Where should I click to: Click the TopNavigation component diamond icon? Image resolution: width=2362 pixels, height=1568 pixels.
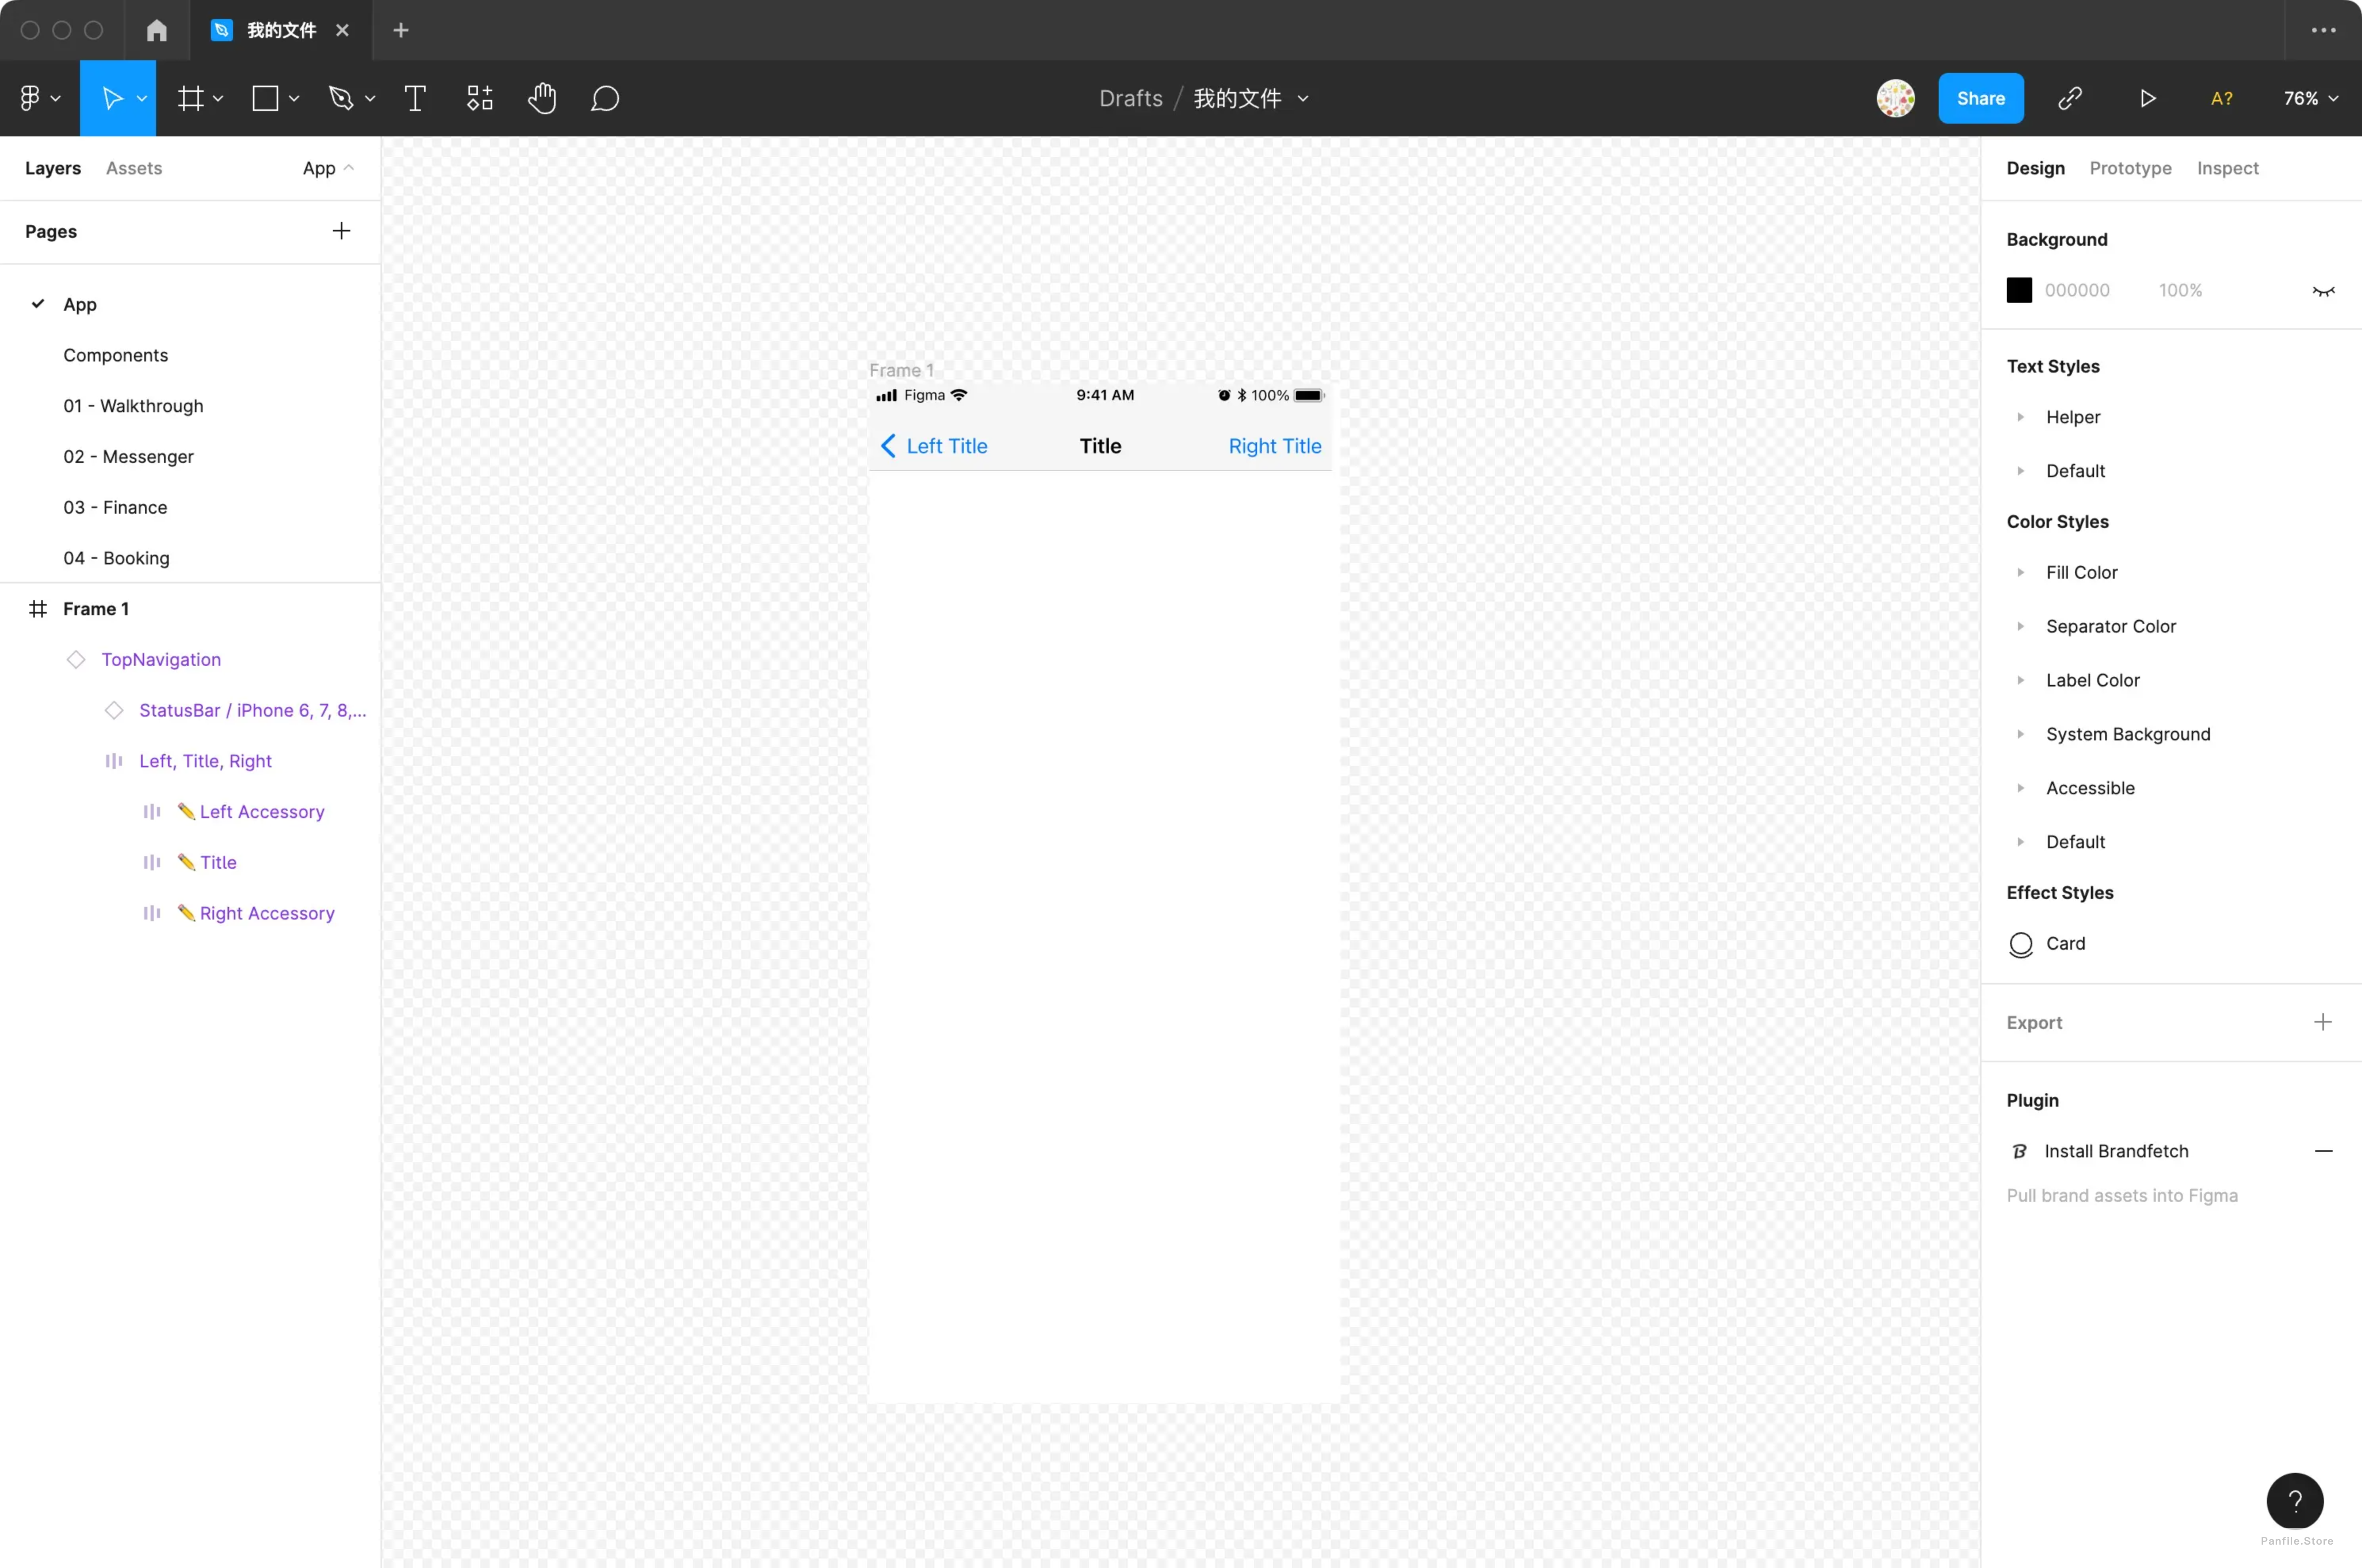76,660
